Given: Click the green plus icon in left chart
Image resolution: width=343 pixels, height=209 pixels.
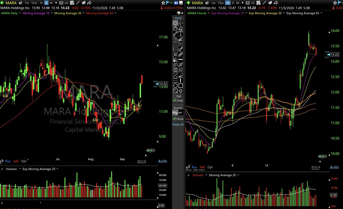Looking at the screenshot, I should click(2, 3).
